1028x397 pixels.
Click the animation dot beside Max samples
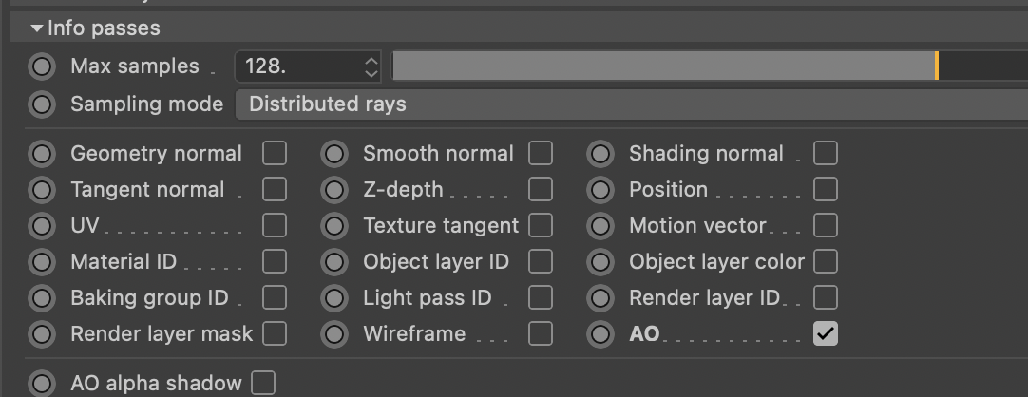click(42, 66)
